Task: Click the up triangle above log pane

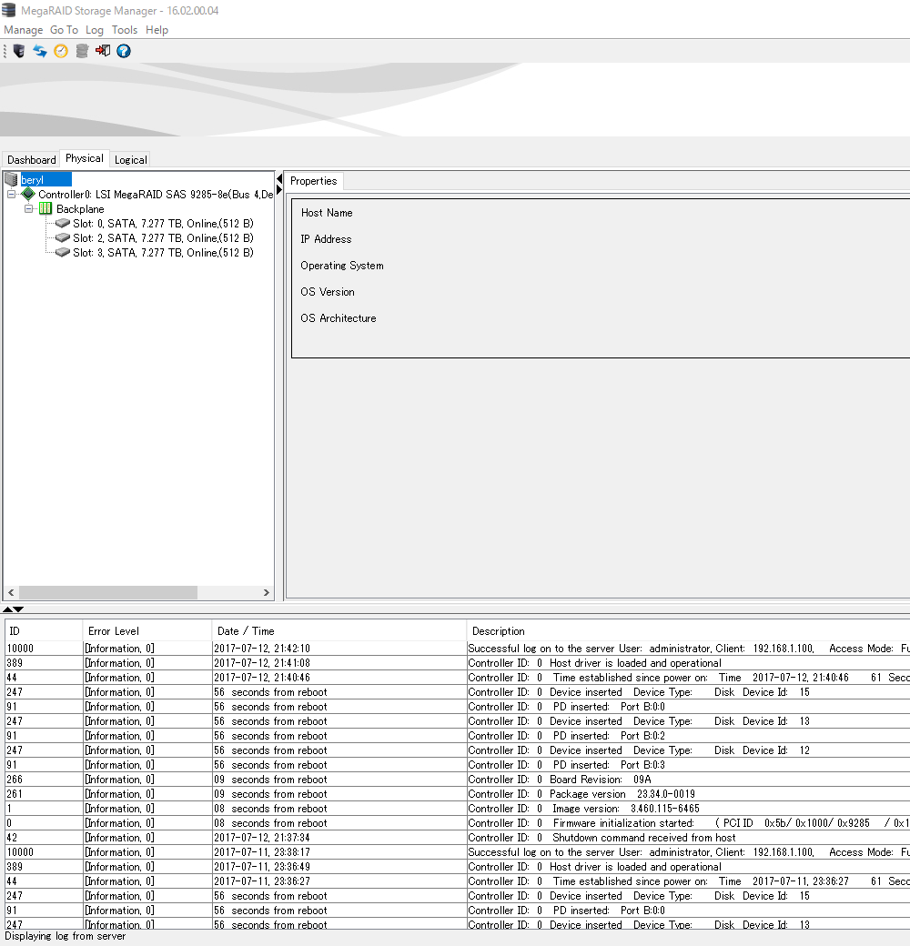Action: (x=8, y=609)
